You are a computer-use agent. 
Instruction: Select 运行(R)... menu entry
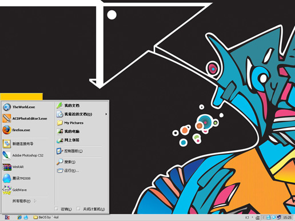[x=71, y=171]
